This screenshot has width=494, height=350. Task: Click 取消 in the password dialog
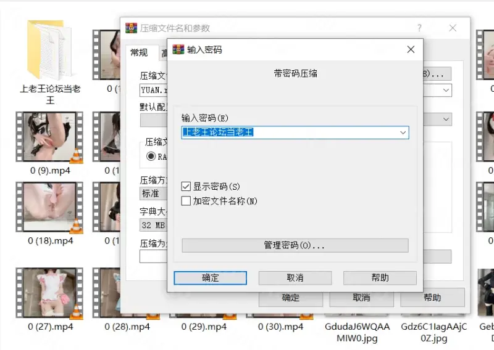[x=295, y=278]
